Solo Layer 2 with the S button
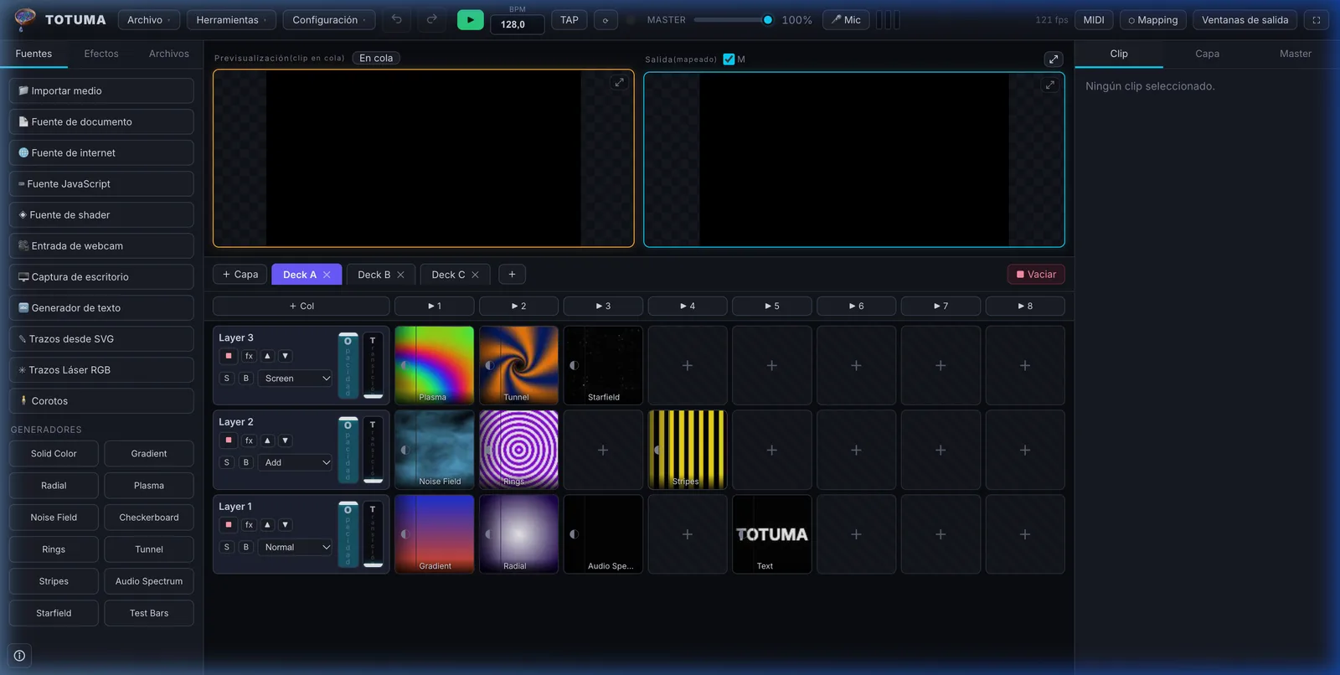Screen dimensions: 1340x675 click(226, 462)
